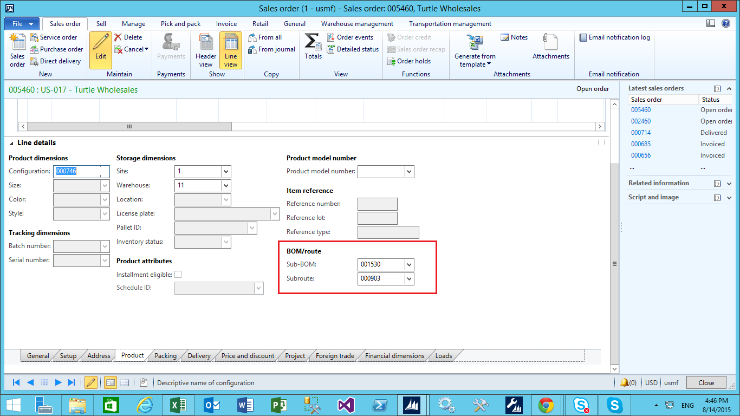Open sales order 000685 link

click(x=641, y=144)
